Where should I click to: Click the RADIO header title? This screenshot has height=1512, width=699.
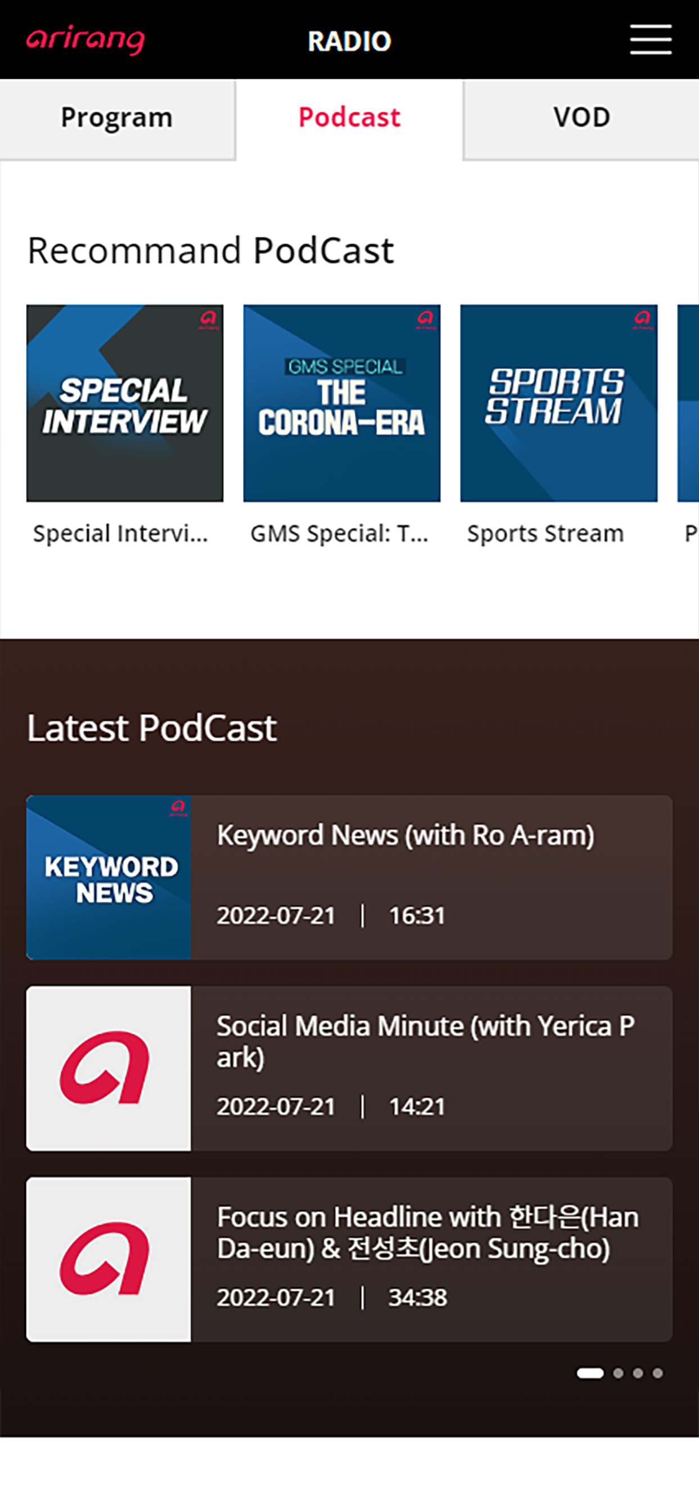pos(349,41)
